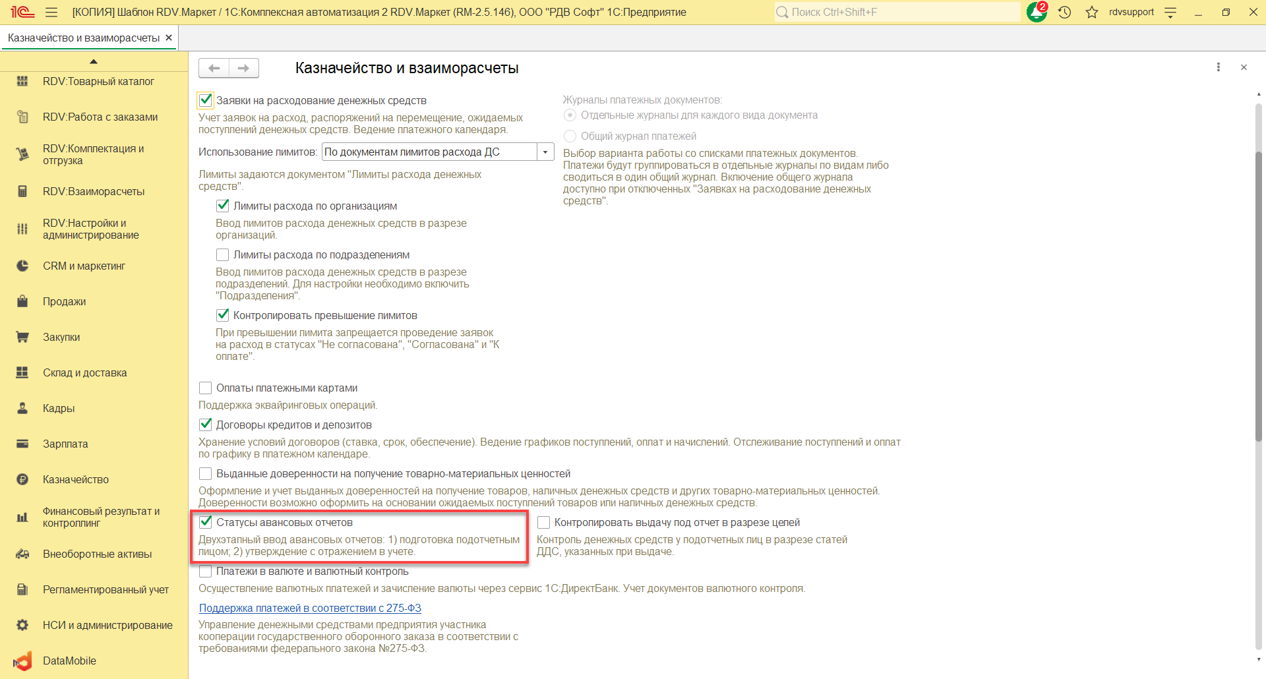1266x679 pixels.
Task: Expand the Использование лимитов dropdown arrow
Action: coord(545,152)
